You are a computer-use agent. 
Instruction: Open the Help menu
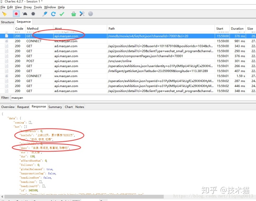[x=61, y=7]
